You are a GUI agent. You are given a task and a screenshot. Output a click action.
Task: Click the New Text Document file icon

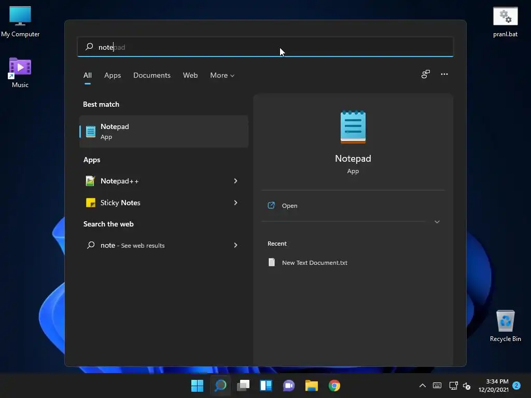[272, 262]
